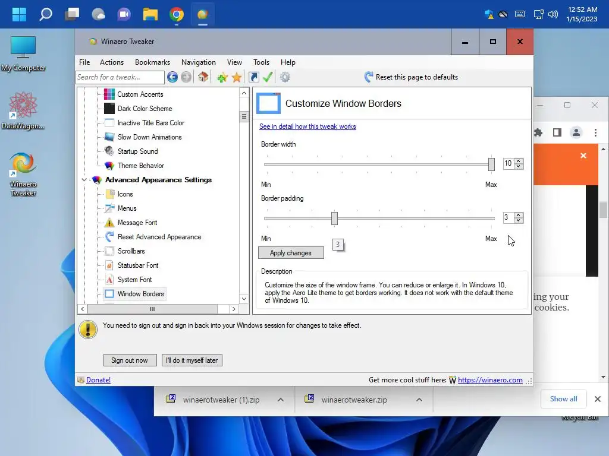Open the https://winaero.com link
The width and height of the screenshot is (609, 456).
pyautogui.click(x=490, y=380)
